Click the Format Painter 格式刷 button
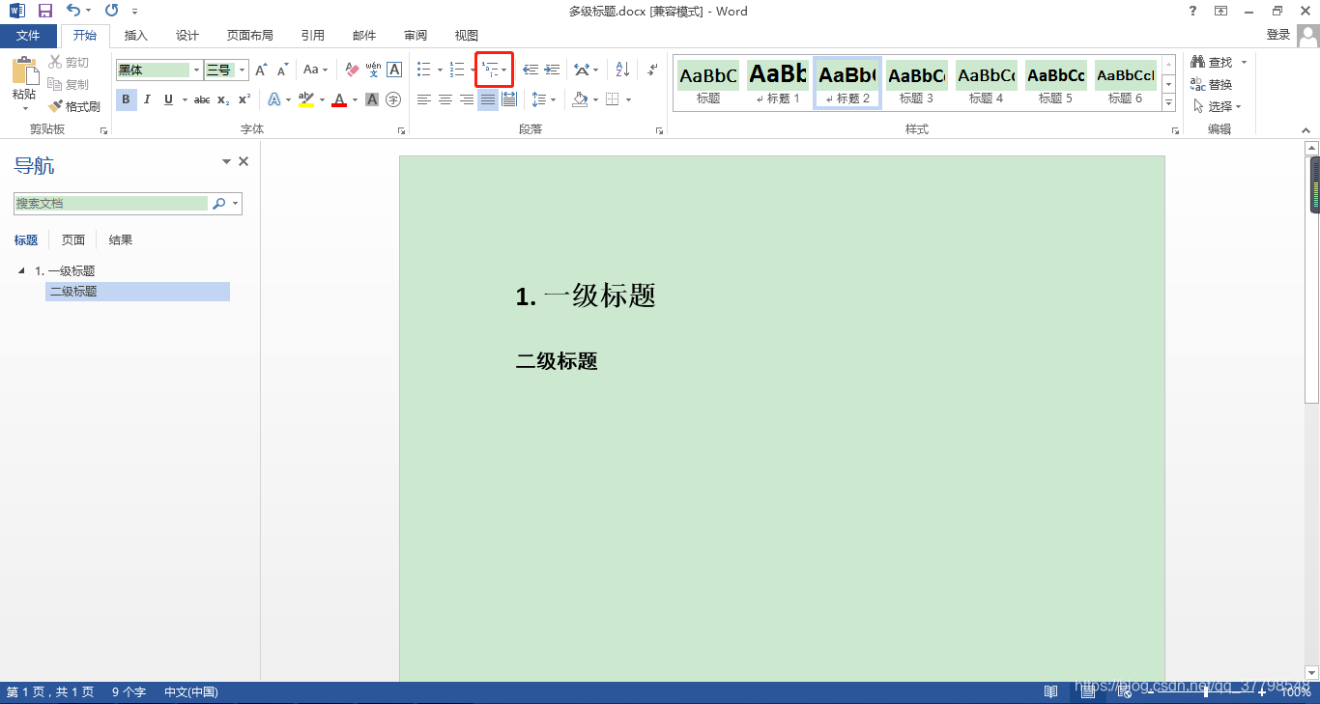 coord(74,106)
